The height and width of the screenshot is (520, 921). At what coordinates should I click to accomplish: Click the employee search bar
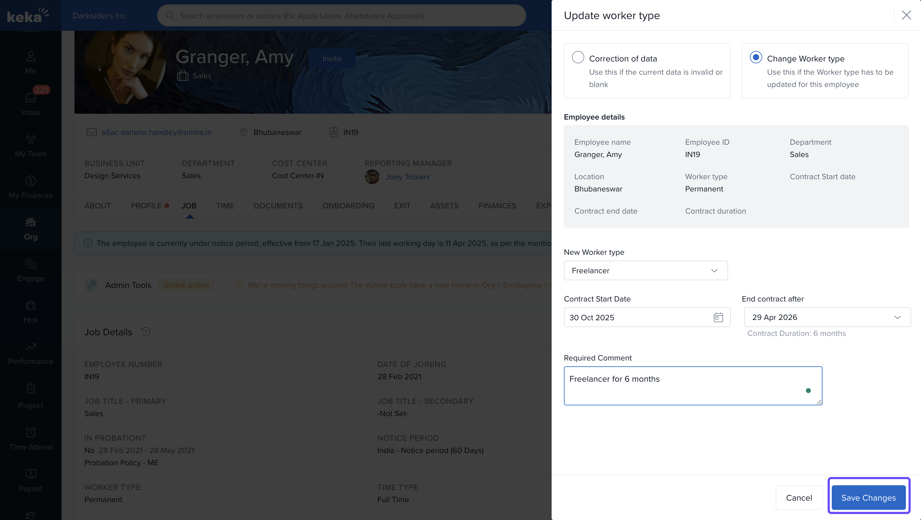pyautogui.click(x=341, y=16)
